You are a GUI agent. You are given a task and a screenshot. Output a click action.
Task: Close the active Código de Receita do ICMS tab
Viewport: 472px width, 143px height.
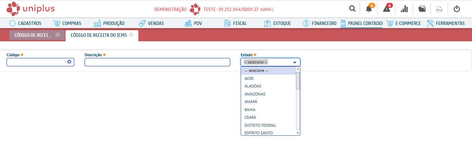point(131,35)
